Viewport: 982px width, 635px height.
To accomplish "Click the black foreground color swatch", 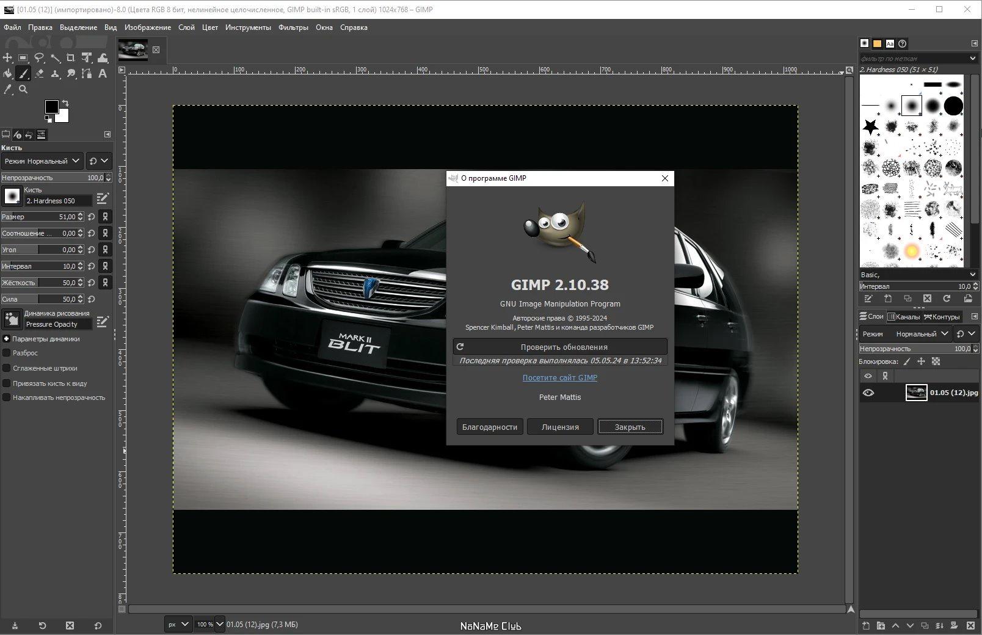I will [51, 107].
